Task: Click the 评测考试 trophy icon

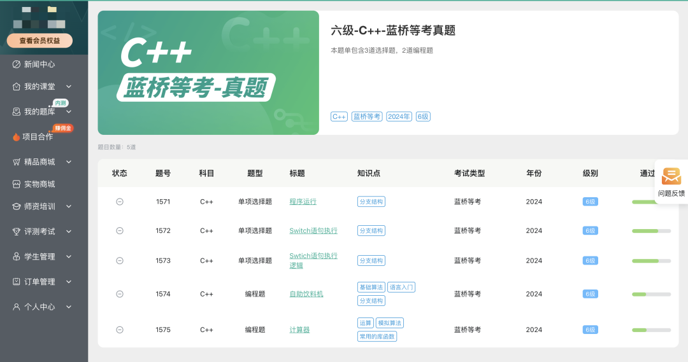Action: [16, 232]
